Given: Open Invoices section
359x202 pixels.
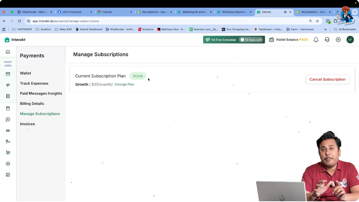Looking at the screenshot, I should coord(27,124).
